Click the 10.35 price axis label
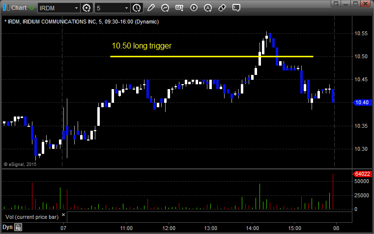This screenshot has height=234, width=374. (x=361, y=126)
